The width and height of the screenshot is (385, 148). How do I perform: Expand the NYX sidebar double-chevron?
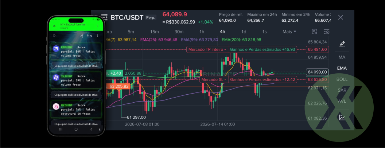coord(54,36)
